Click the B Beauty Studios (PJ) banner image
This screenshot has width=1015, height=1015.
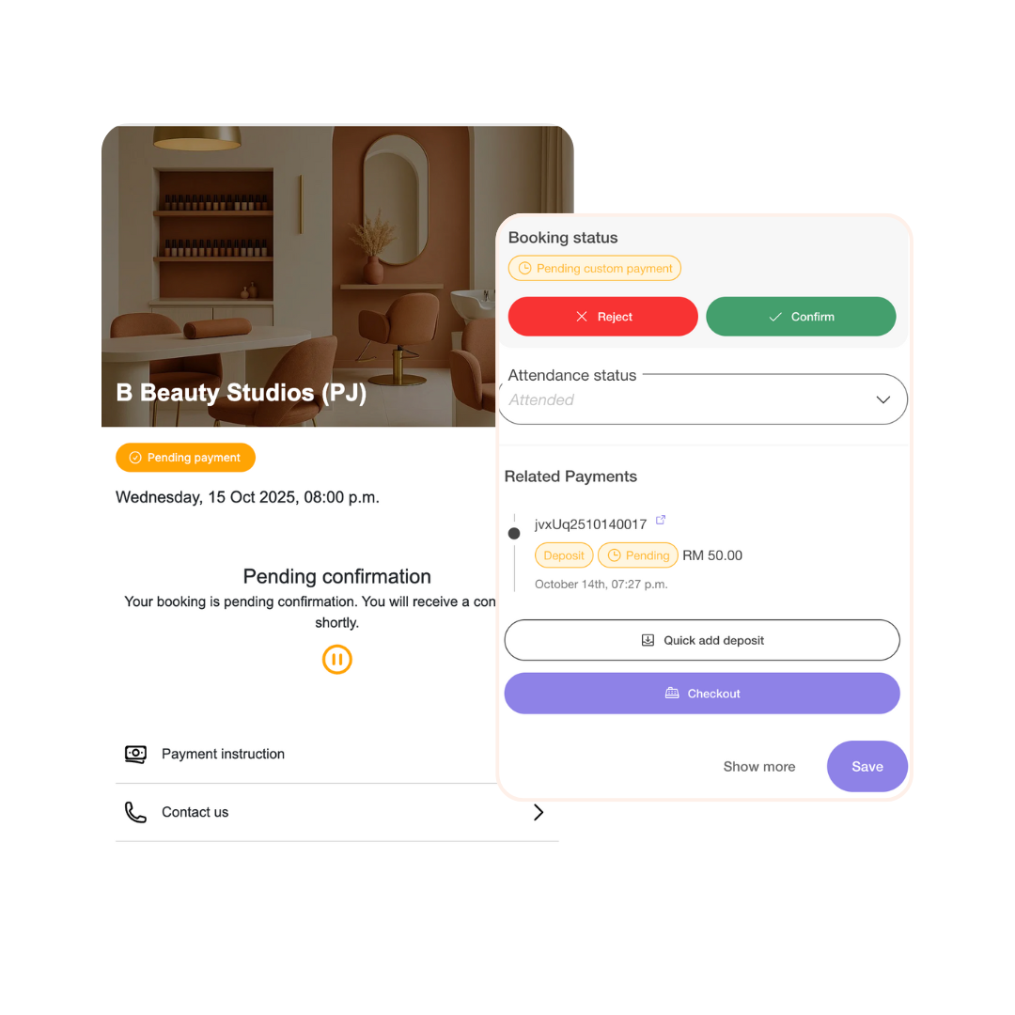[299, 276]
